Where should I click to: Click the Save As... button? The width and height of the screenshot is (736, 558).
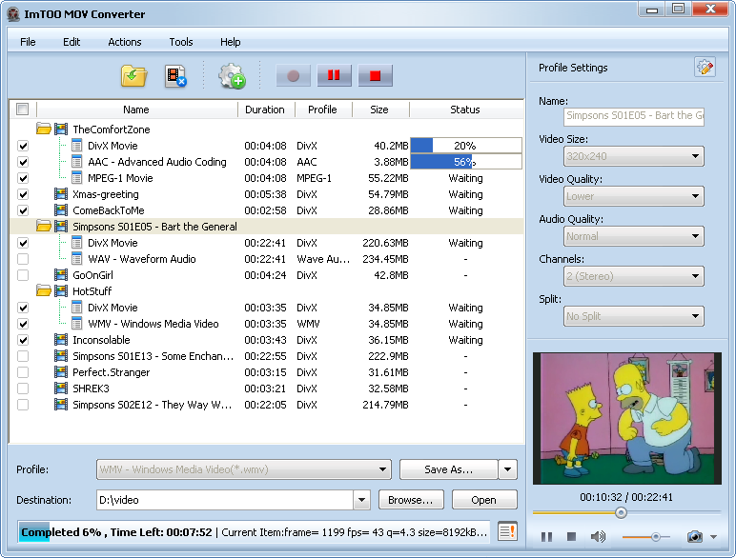448,469
